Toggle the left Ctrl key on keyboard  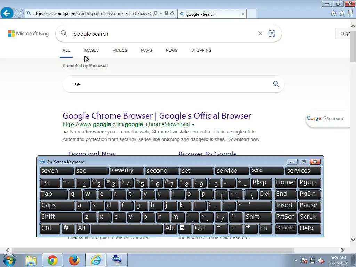[50, 229]
